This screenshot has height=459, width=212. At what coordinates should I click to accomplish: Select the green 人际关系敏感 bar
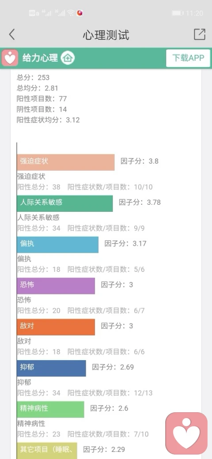click(65, 203)
